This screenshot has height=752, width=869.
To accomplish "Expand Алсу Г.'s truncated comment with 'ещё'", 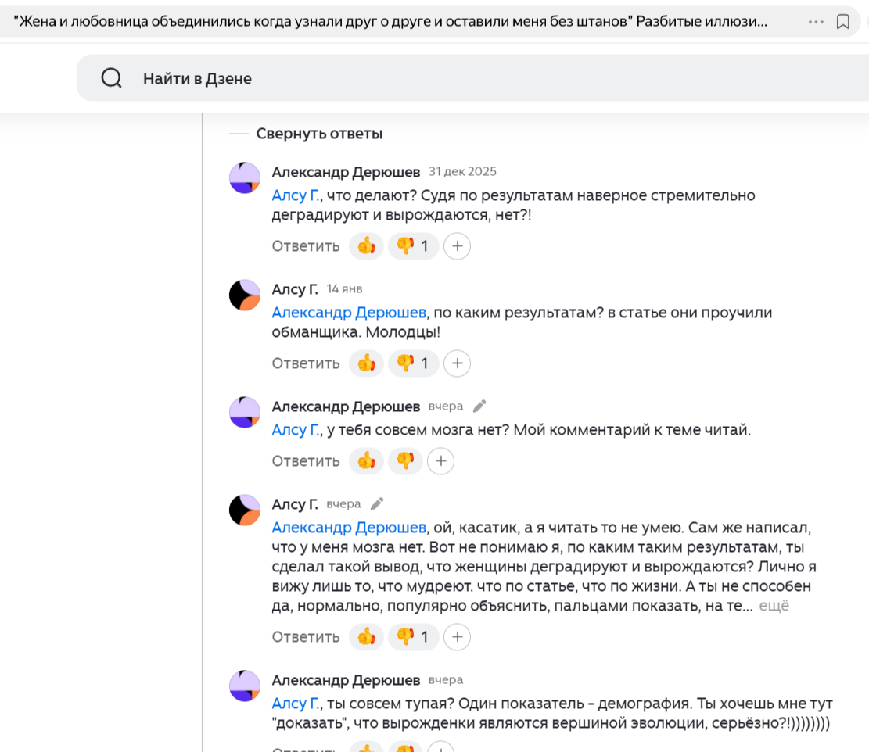I will [774, 605].
